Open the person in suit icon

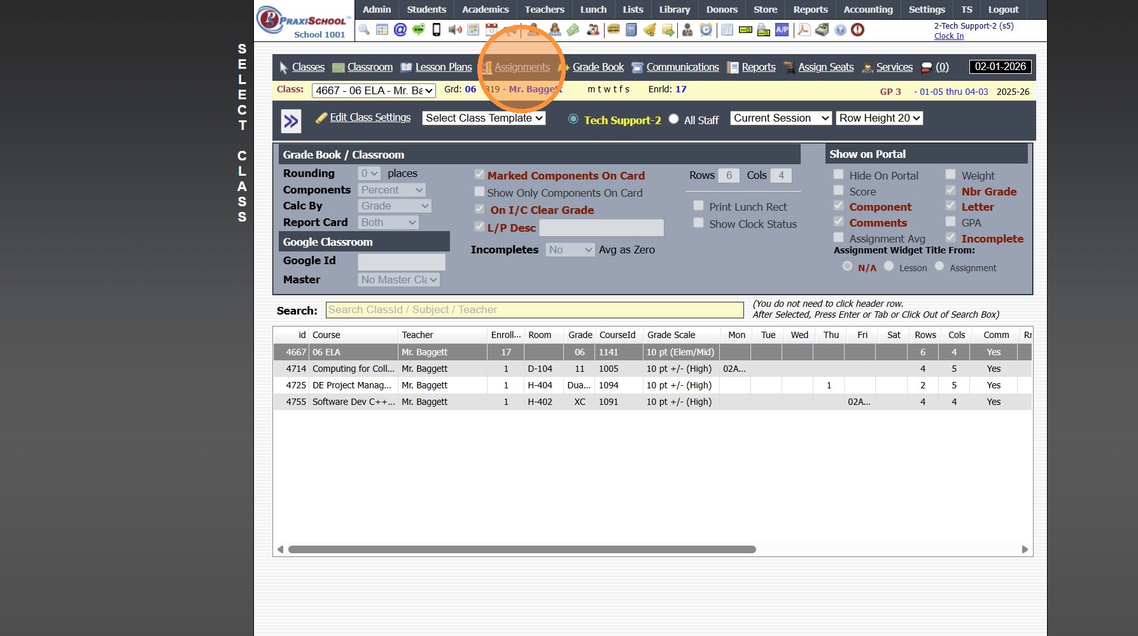tap(687, 30)
